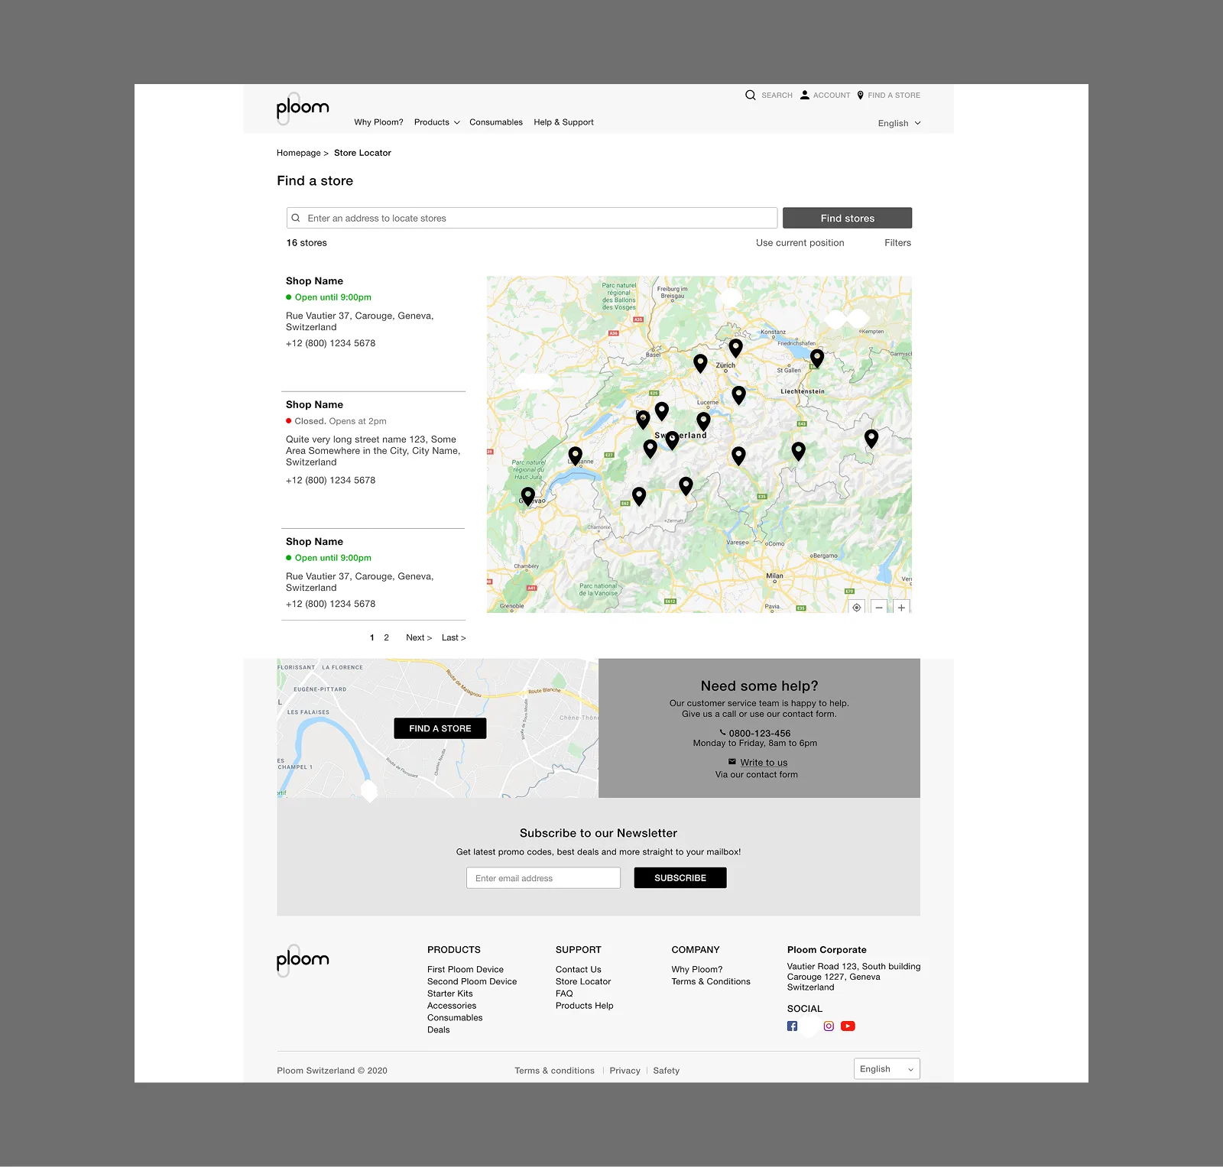Go to results page 2

coord(386,637)
